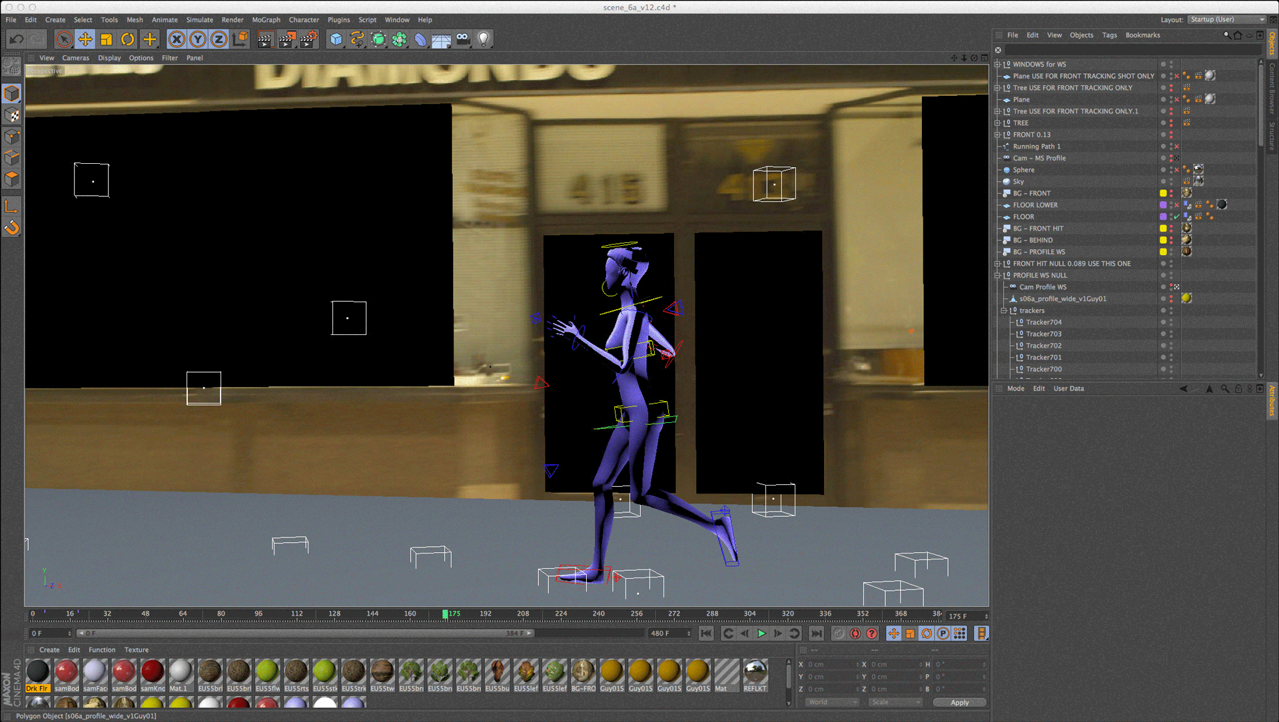Add a Cube primitive object
1279x722 pixels.
click(x=336, y=39)
